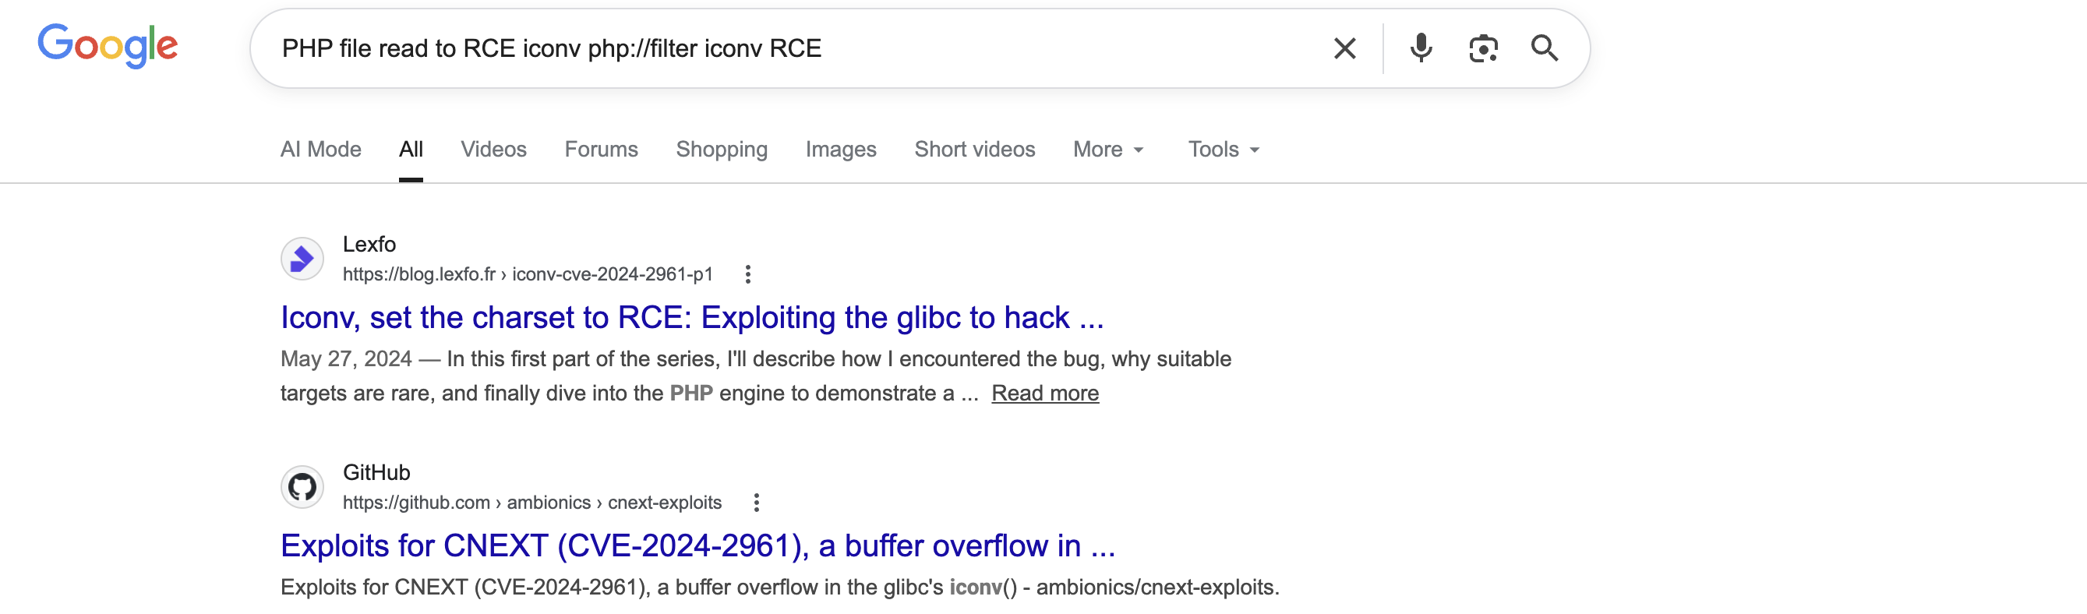Switch to the Videos tab
Image resolution: width=2087 pixels, height=614 pixels.
(493, 150)
